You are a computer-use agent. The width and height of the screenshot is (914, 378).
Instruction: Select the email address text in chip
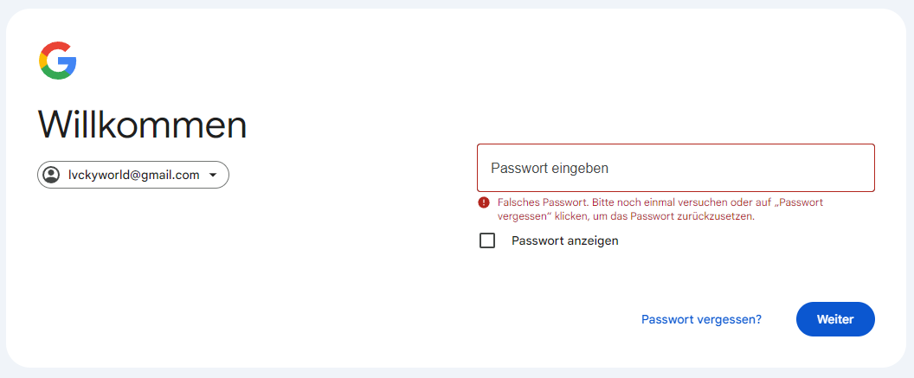(134, 175)
